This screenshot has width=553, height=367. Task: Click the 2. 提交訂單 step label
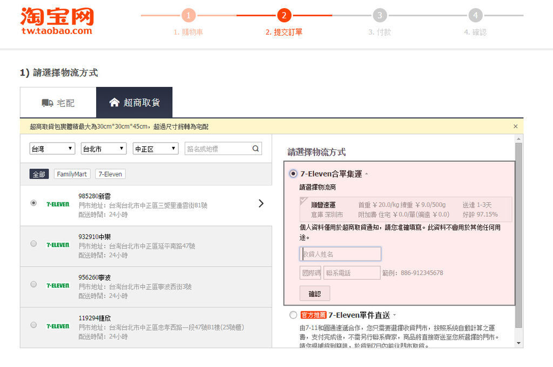(284, 32)
